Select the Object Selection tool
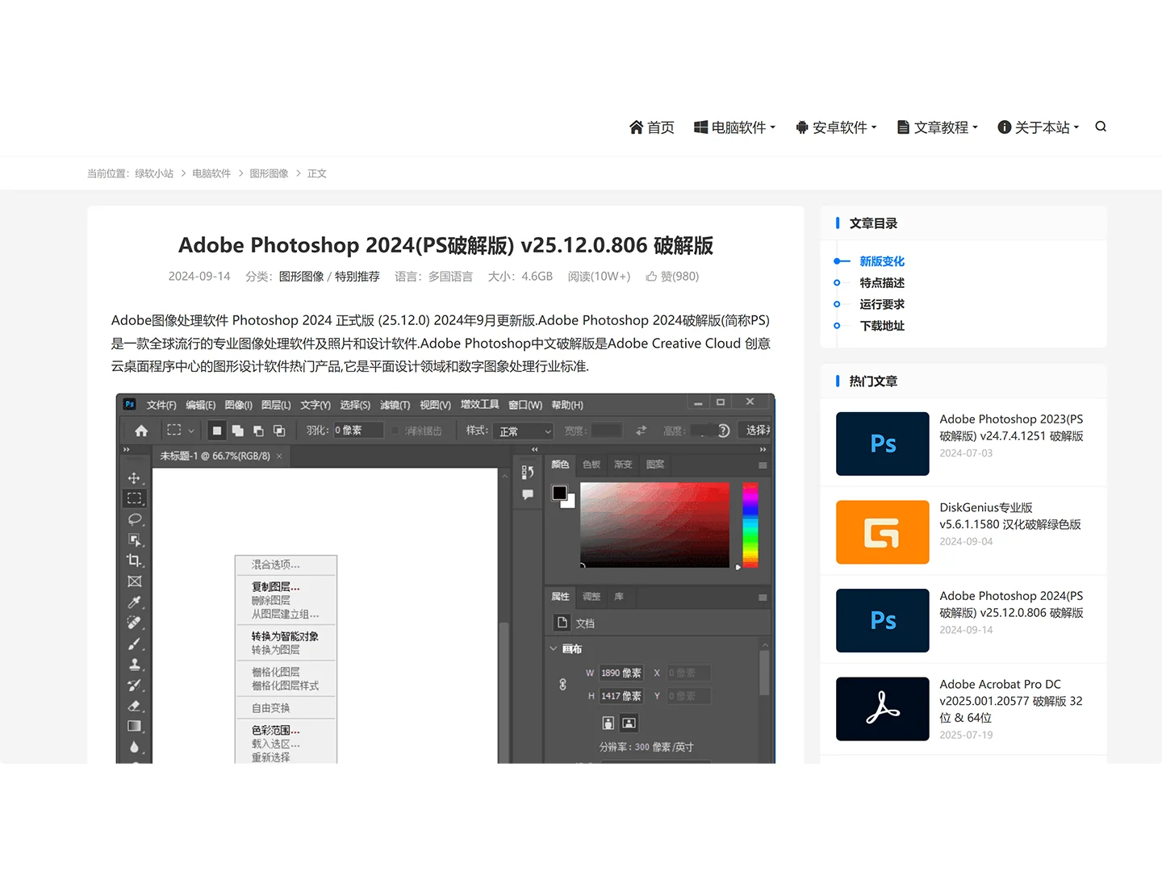1162x871 pixels. pyautogui.click(x=135, y=540)
